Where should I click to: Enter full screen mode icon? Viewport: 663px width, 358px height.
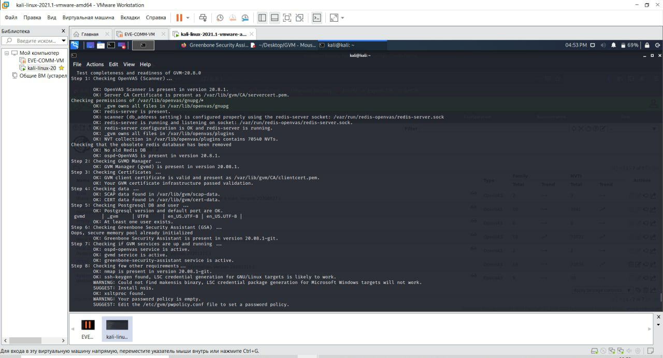pos(287,18)
